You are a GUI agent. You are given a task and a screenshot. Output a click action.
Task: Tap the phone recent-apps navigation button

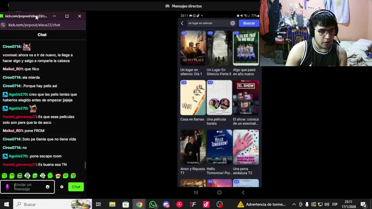point(196,192)
